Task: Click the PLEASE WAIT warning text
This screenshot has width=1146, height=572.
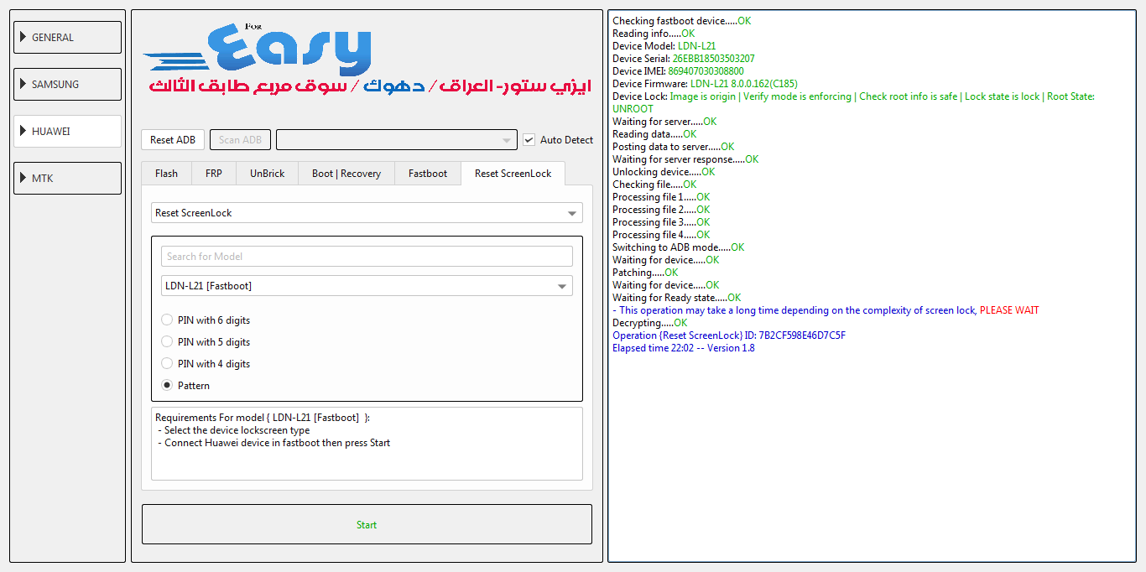Action: (1009, 310)
